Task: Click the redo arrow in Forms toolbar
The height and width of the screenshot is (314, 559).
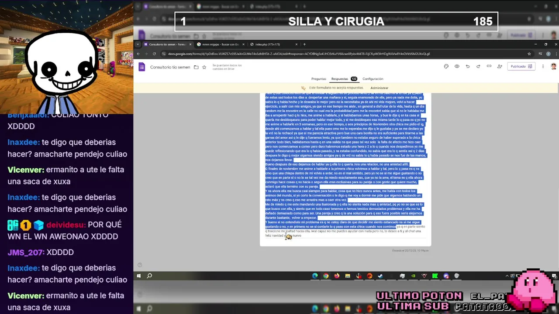Action: (x=478, y=66)
